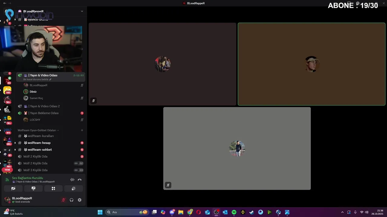Open the Windows Start menu
387x217 pixels.
(100, 212)
